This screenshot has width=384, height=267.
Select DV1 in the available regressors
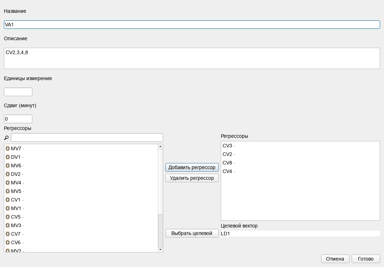pos(81,157)
